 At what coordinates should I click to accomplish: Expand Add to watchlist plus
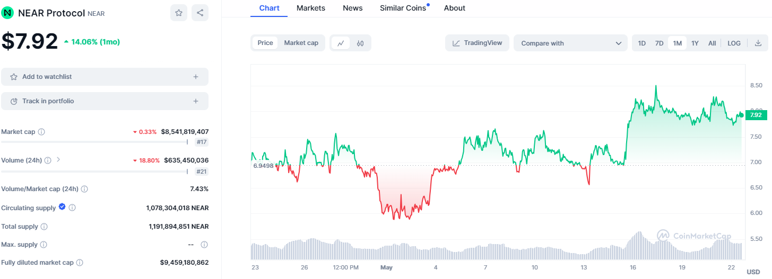196,77
